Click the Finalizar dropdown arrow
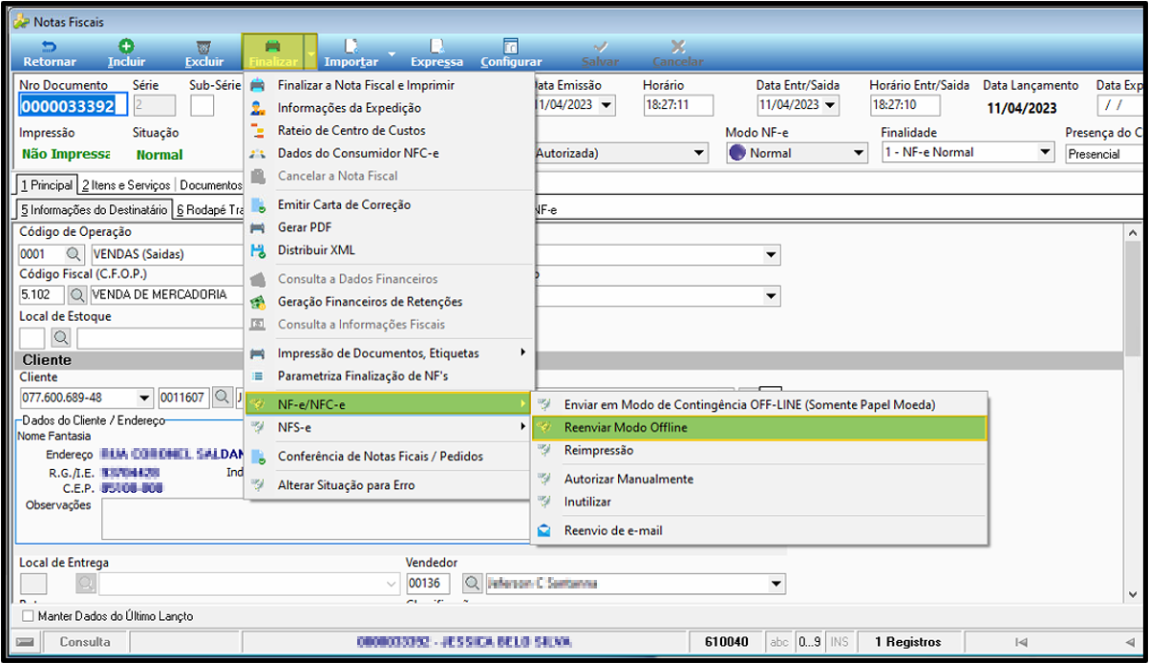1149x663 pixels. (x=310, y=53)
